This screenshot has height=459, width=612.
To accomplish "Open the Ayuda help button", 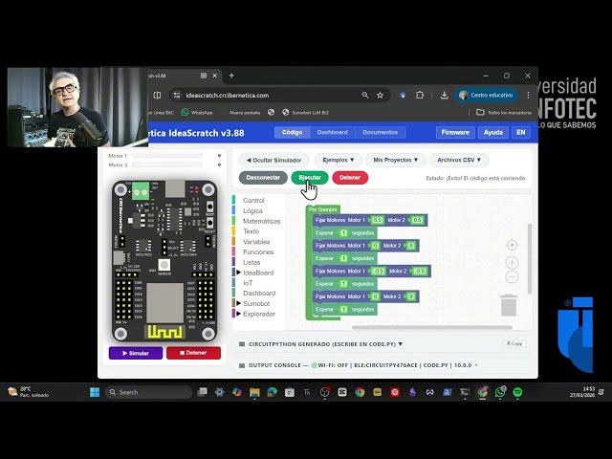I will (x=493, y=132).
